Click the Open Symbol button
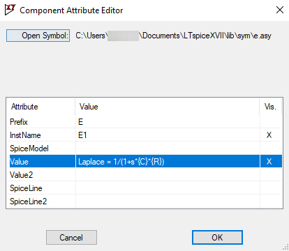Screen dimensions: 289x251 [38, 36]
